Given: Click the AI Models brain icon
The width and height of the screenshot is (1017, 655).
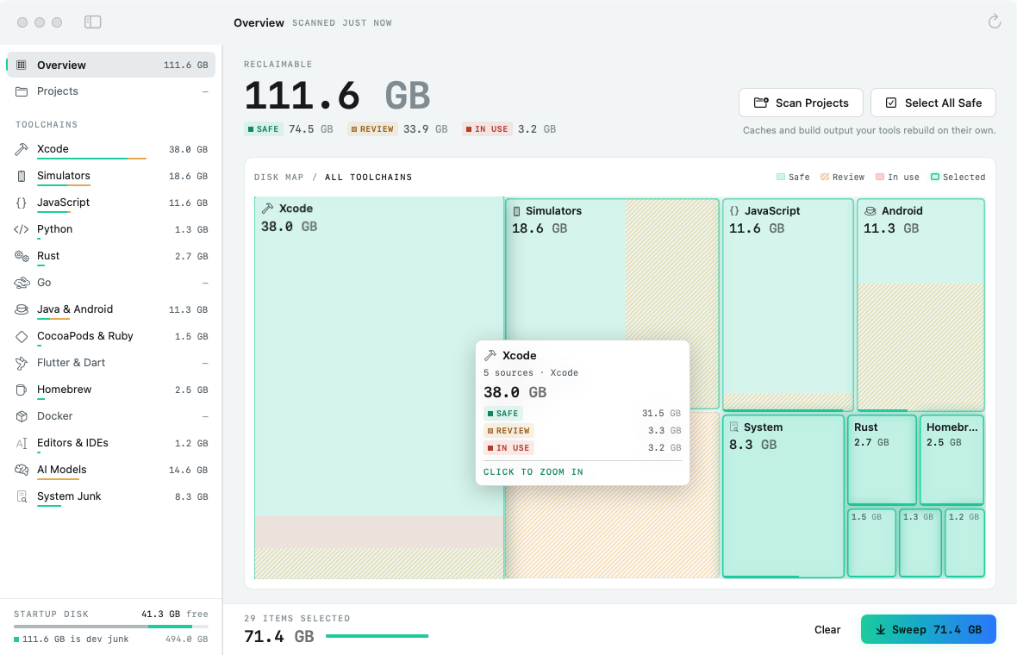Looking at the screenshot, I should coord(22,470).
